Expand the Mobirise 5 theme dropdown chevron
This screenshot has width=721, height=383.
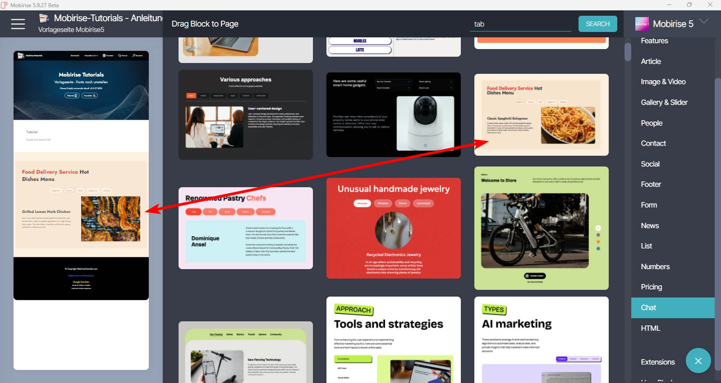(704, 22)
